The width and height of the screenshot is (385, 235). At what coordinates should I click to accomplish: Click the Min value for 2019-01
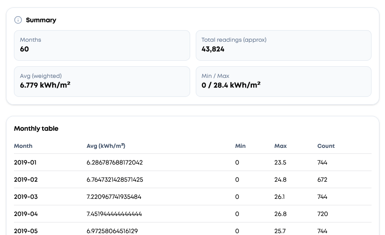pyautogui.click(x=237, y=162)
